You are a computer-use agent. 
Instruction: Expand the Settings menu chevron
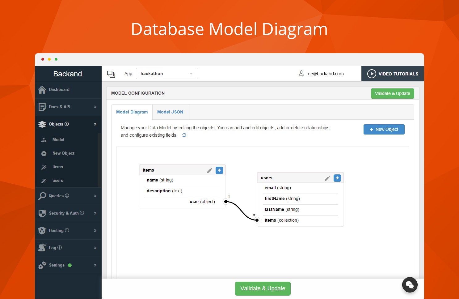click(x=95, y=265)
